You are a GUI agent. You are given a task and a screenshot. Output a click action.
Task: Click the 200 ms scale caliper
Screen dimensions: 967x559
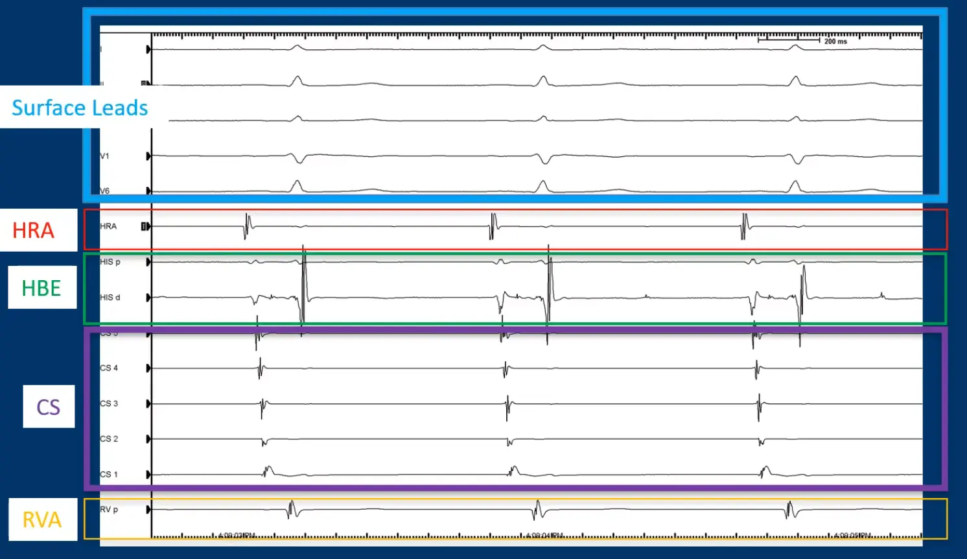(789, 40)
